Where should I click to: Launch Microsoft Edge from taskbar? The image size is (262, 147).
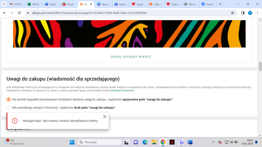pos(145,142)
